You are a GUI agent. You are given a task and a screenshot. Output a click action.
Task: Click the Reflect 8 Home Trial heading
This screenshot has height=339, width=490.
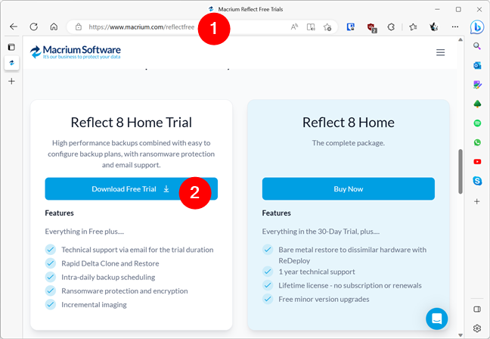pos(132,123)
